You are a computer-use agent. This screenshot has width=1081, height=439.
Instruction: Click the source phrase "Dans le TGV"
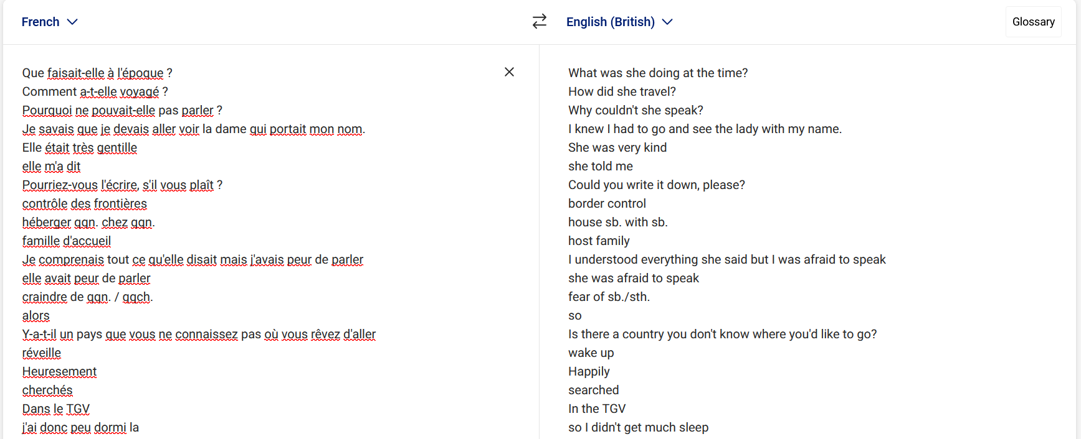coord(56,409)
